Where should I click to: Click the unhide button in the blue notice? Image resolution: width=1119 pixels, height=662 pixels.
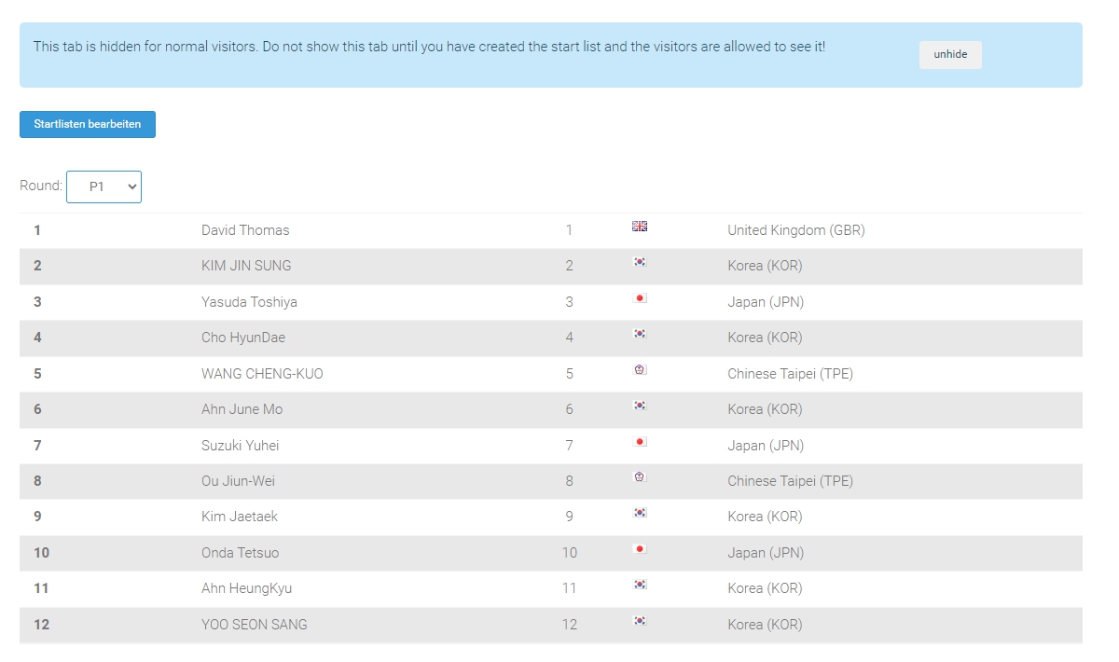click(950, 54)
